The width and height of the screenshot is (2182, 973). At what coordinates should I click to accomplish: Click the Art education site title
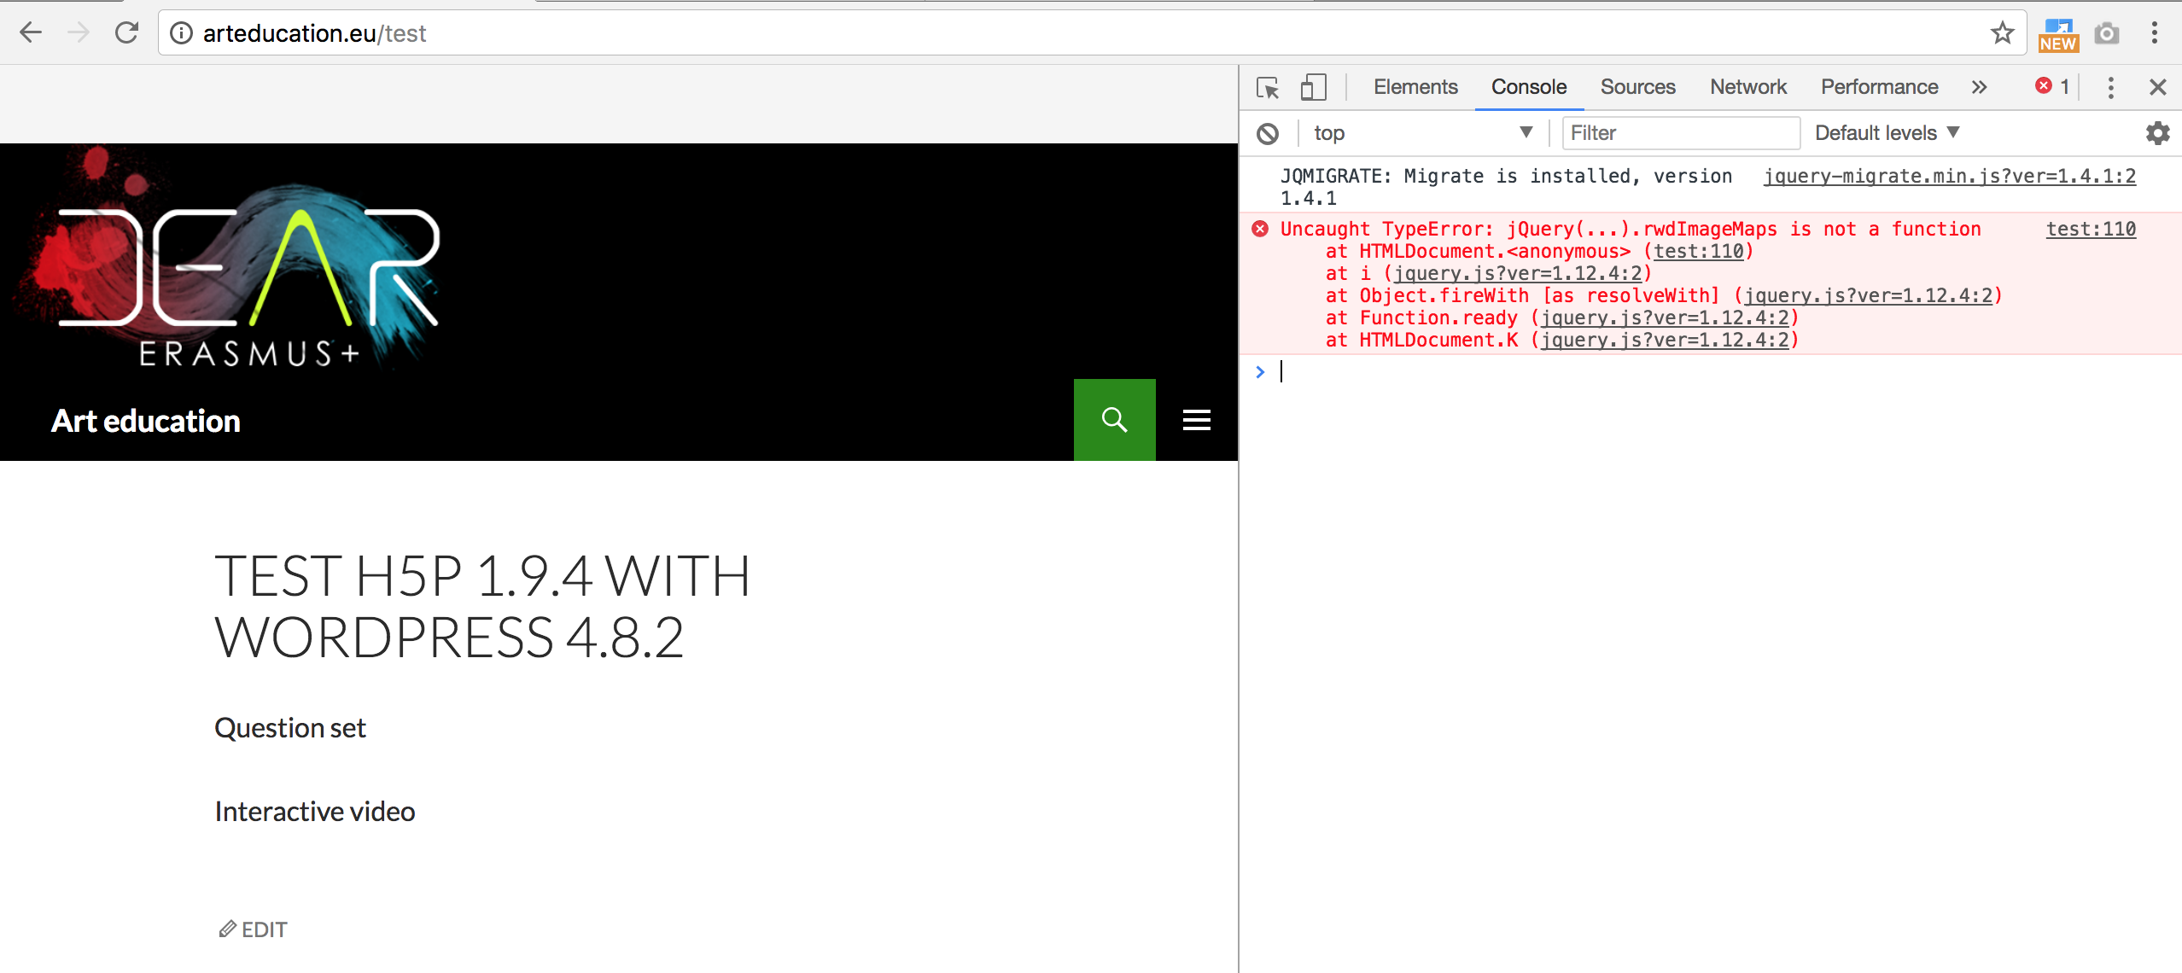click(146, 421)
